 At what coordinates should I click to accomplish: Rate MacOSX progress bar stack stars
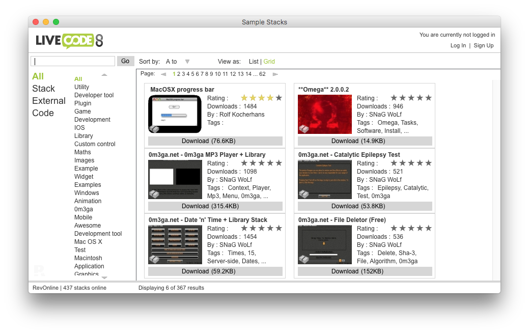[262, 98]
